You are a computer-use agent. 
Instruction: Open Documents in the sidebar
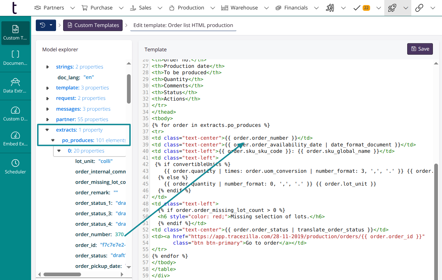pos(16,58)
